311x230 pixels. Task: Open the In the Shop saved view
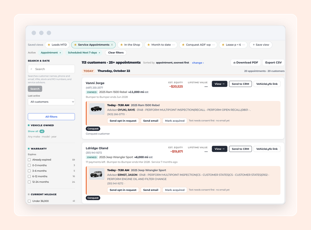pos(130,45)
